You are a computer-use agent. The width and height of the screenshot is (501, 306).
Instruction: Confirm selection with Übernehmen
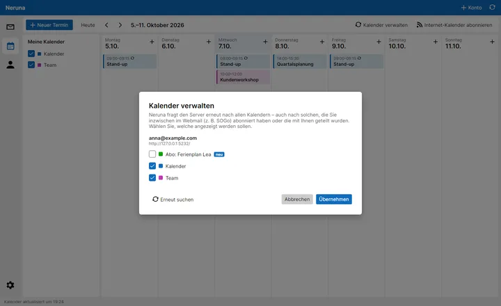(x=334, y=200)
